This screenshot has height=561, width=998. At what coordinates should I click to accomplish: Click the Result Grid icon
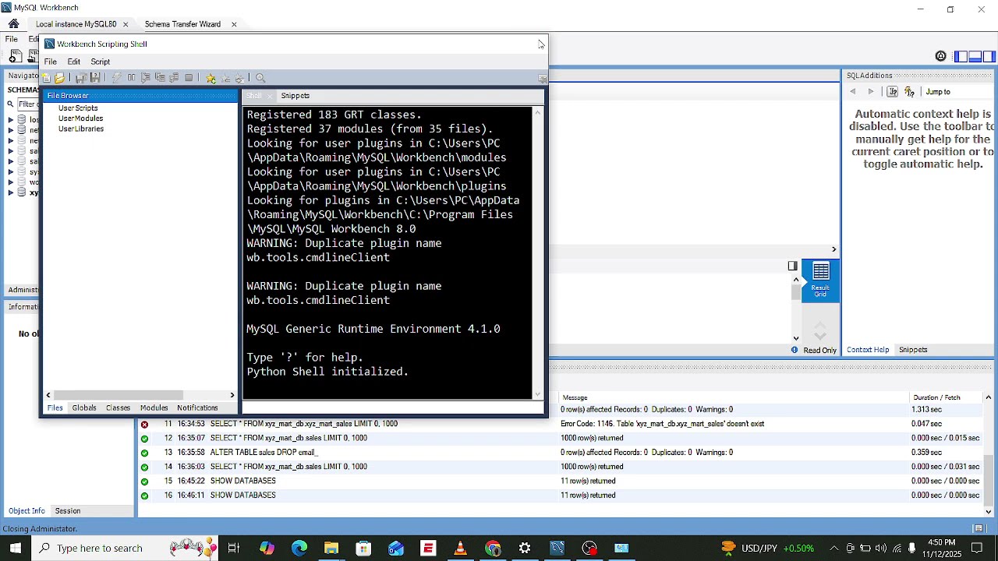[820, 280]
